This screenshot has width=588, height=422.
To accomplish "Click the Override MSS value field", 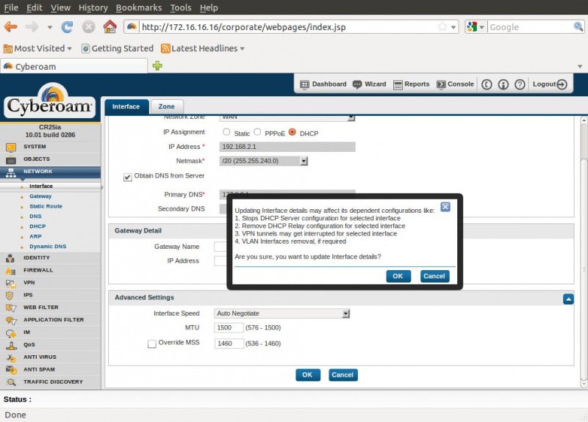I will [229, 343].
